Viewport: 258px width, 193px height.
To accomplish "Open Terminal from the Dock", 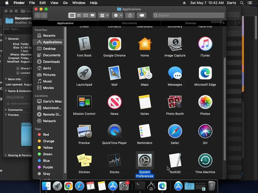I will click(x=140, y=186).
